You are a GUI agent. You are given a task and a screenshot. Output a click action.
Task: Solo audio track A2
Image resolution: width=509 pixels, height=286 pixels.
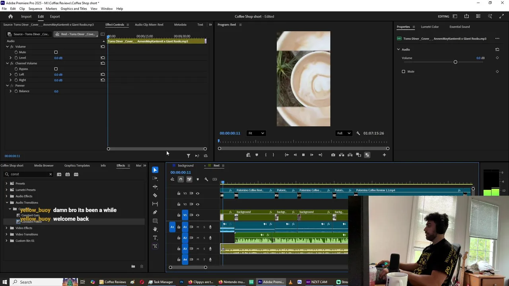click(x=204, y=238)
